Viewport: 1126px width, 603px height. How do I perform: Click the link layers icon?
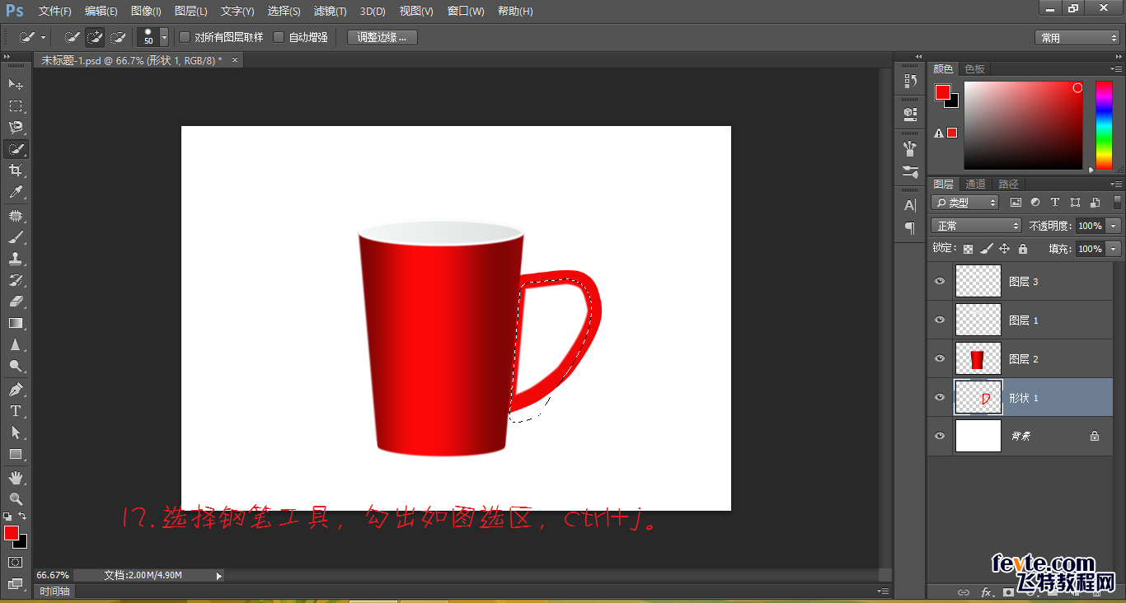[x=963, y=592]
